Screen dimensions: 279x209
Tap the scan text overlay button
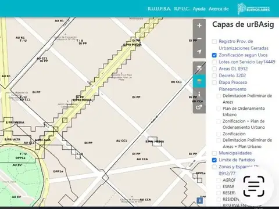[254, 186]
